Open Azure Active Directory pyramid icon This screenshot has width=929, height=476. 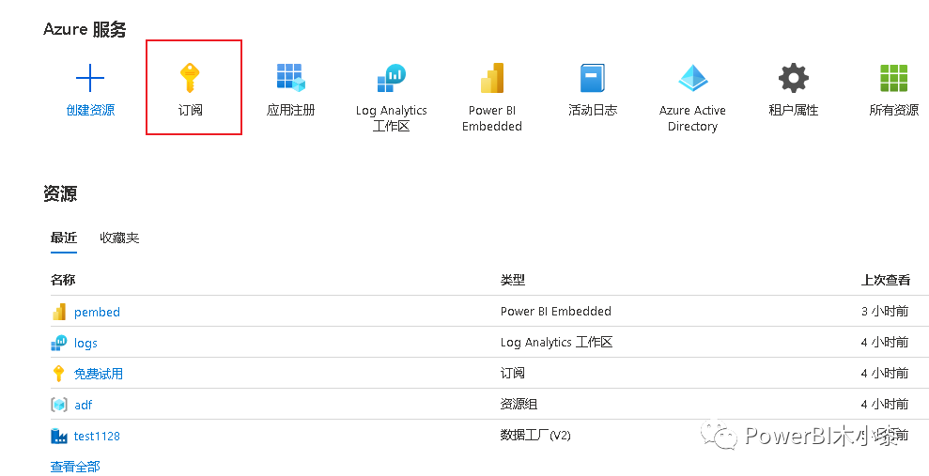pyautogui.click(x=692, y=78)
